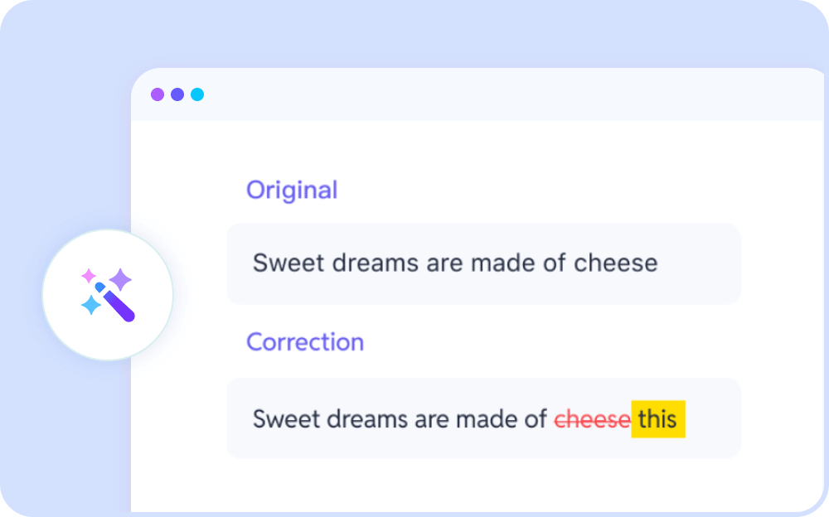
Task: Click the word "made" in the Correction sentence
Action: (x=500, y=419)
